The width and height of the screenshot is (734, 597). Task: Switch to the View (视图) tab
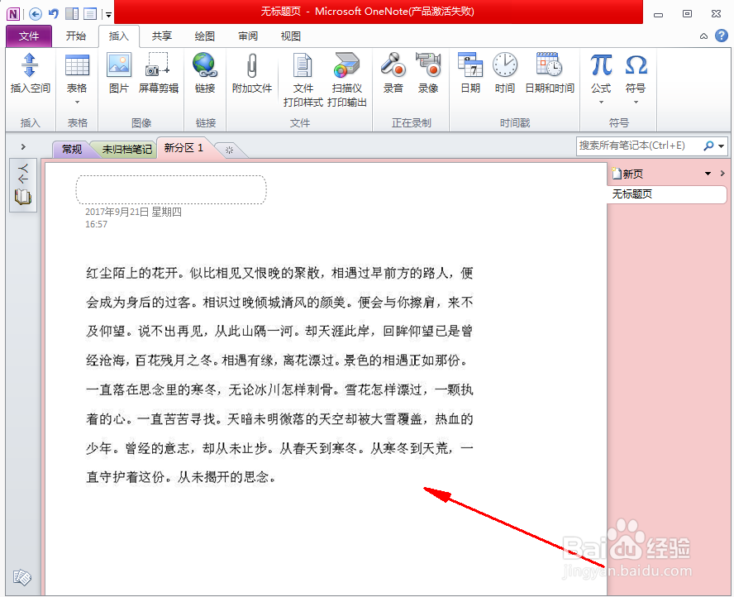coord(291,36)
